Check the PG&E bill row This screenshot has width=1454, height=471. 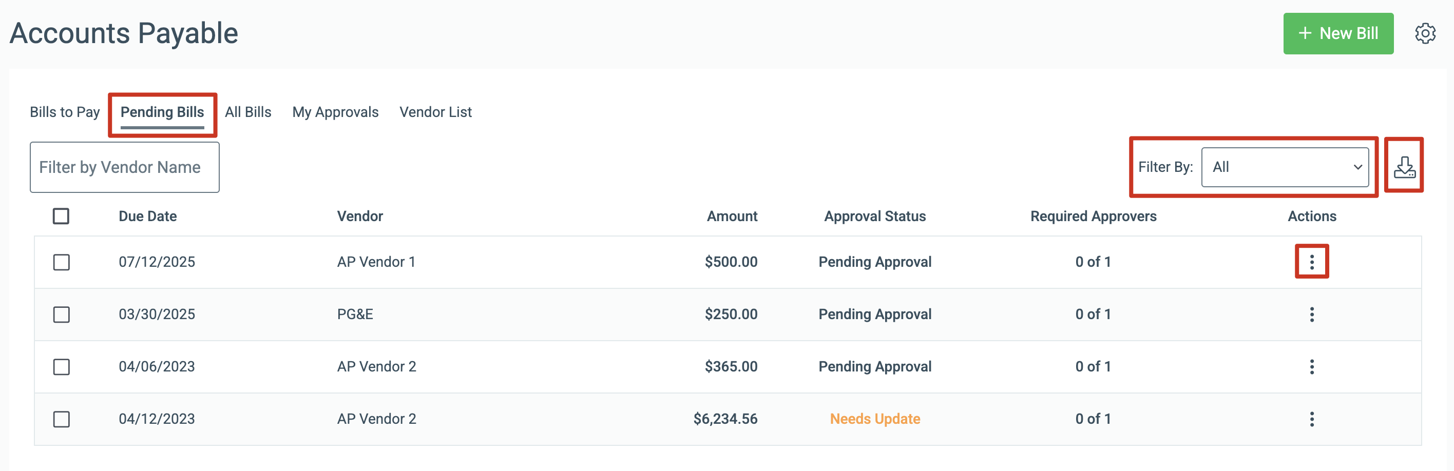61,315
